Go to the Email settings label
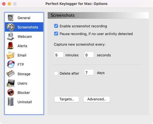This screenshot has width=153, height=124. [x=22, y=55]
